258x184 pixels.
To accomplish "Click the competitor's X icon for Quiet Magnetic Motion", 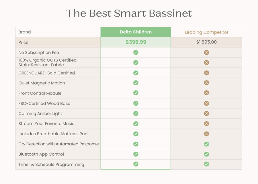I will click(206, 83).
